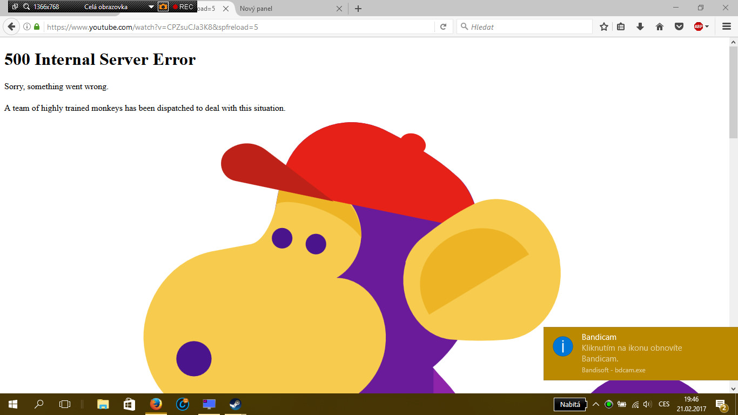Check battery status in the tray

coord(622,404)
